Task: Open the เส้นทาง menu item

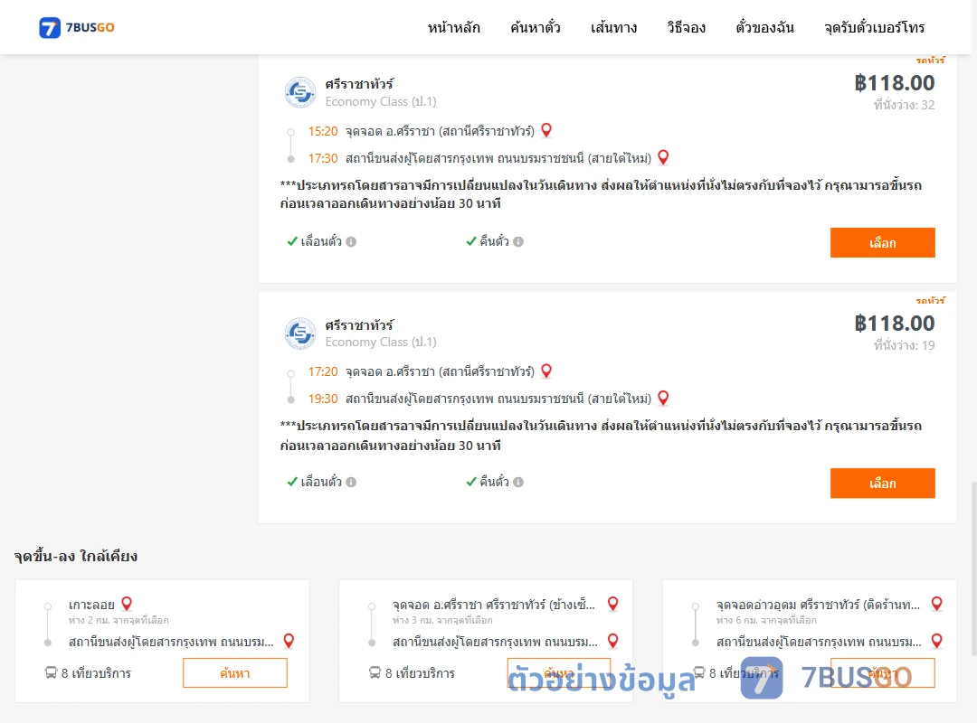Action: pyautogui.click(x=613, y=27)
